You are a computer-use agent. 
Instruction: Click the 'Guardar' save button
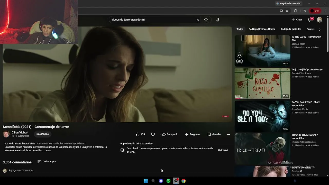[214, 134]
